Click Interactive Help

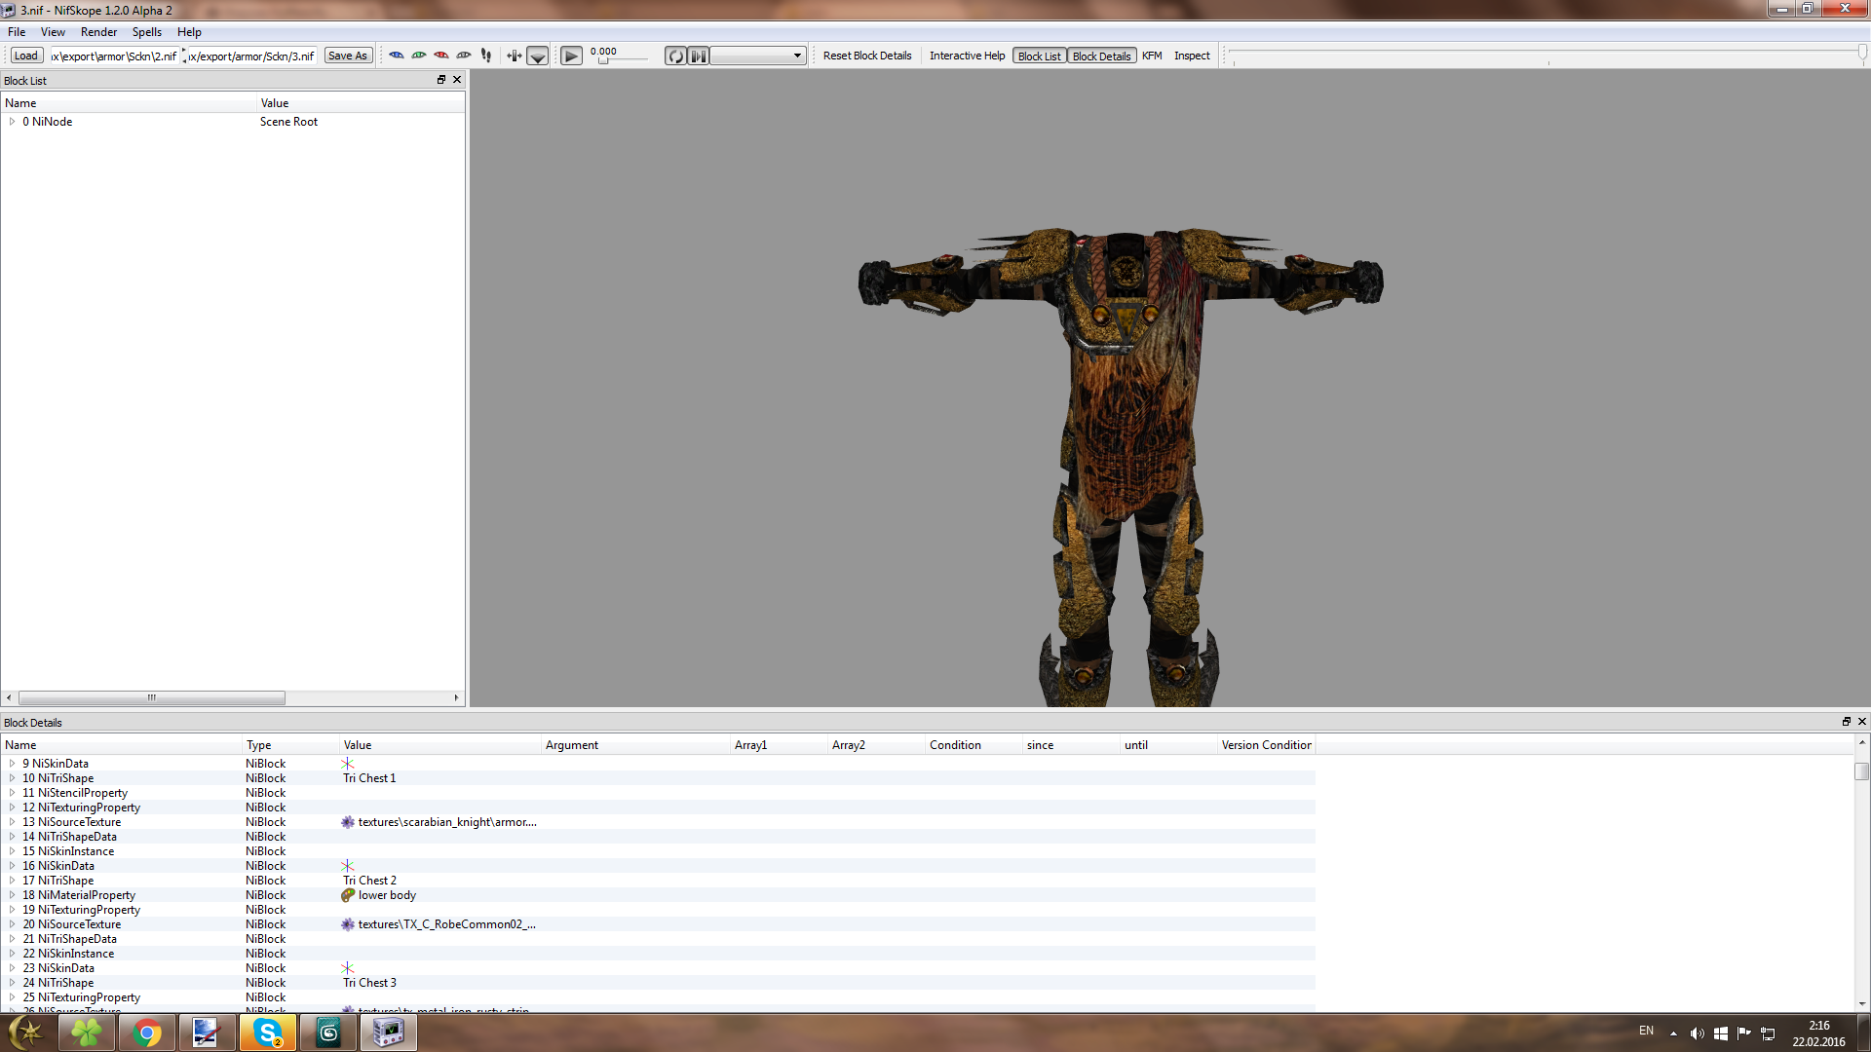pos(967,56)
